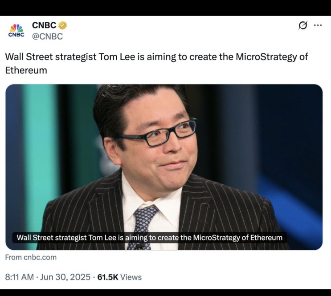Screen dimensions: 331x296
Task: Open the Grok slashed-circle icon
Action: coord(303,25)
